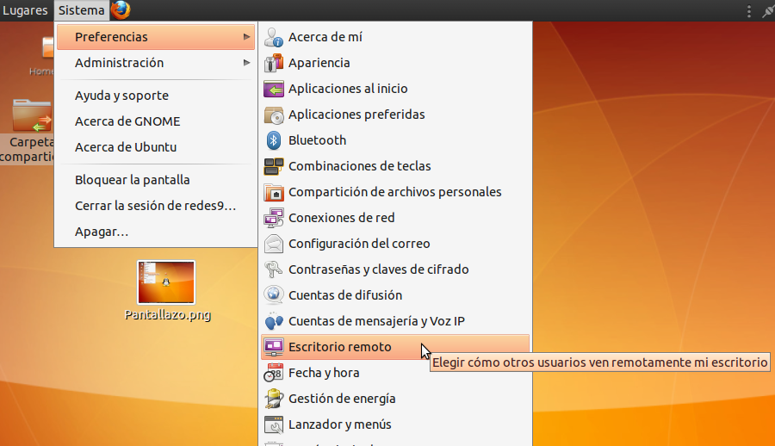The image size is (775, 446).
Task: Click the Cuentas de mensajería icon
Action: pyautogui.click(x=273, y=321)
